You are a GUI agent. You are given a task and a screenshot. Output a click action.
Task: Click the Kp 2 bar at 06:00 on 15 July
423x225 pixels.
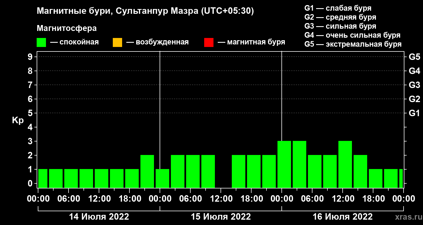pyautogui.click(x=193, y=171)
